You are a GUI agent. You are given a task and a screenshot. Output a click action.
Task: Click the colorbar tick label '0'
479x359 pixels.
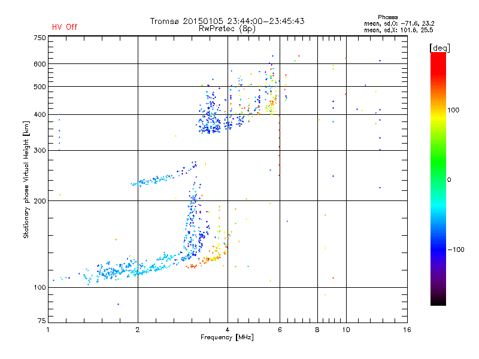click(448, 180)
